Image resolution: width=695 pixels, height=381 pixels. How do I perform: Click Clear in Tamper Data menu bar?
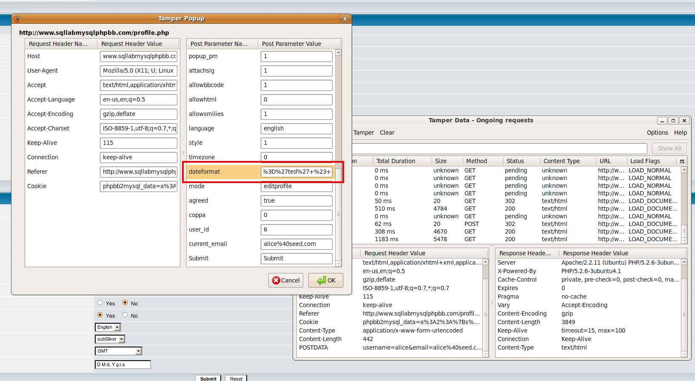point(387,133)
